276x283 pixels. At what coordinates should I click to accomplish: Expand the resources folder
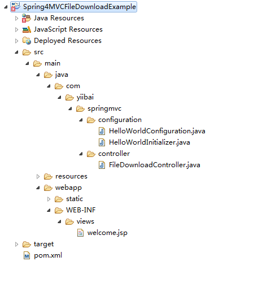(x=38, y=176)
